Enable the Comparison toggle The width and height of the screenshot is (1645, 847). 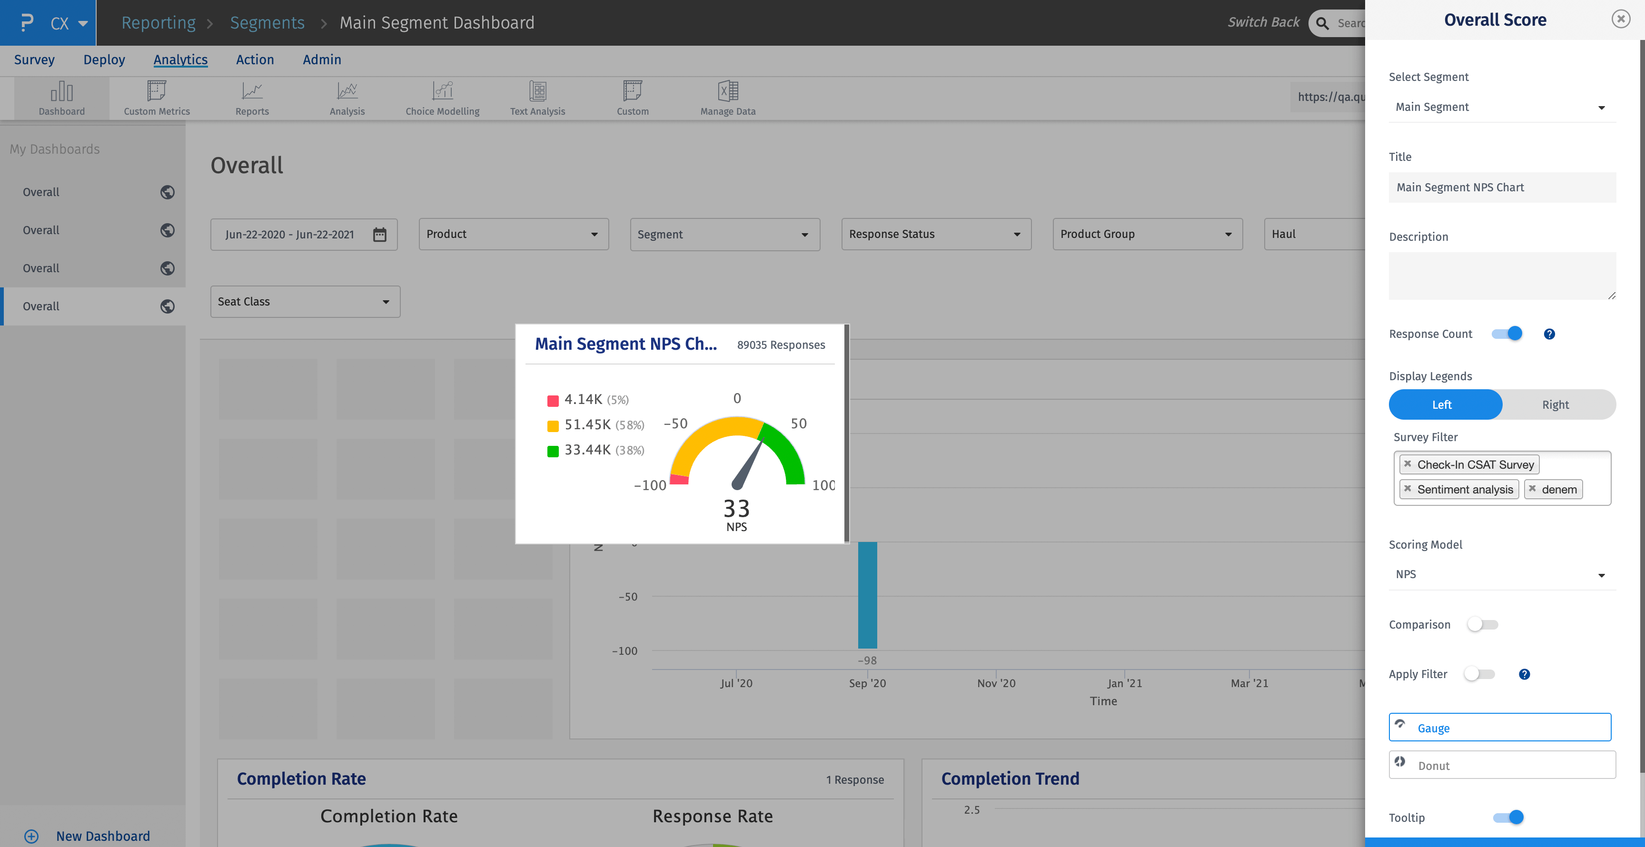tap(1482, 624)
